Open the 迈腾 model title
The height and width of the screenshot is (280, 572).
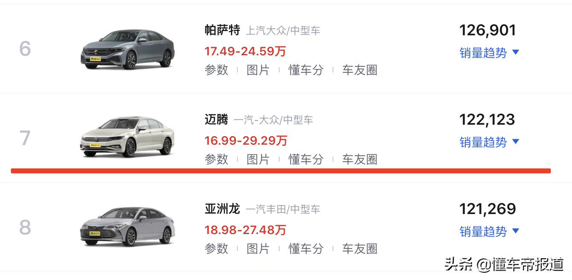pyautogui.click(x=216, y=120)
